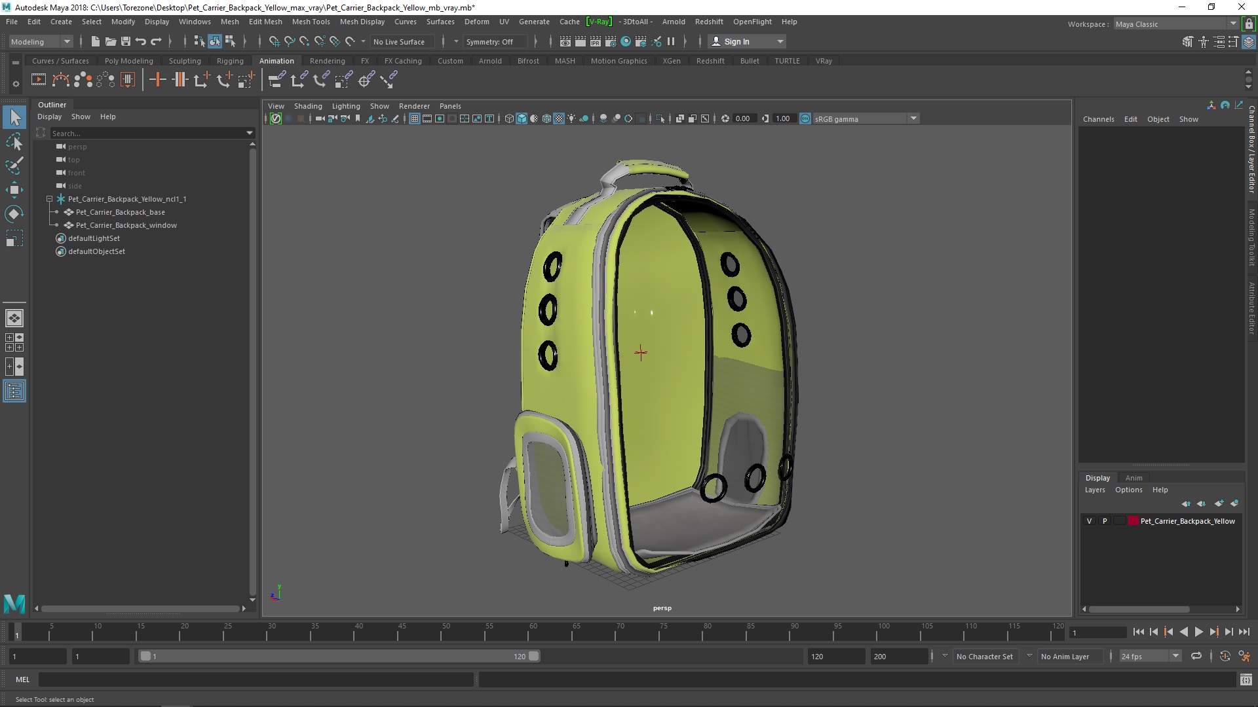Click the Redo arrow icon
The image size is (1258, 707).
[156, 41]
